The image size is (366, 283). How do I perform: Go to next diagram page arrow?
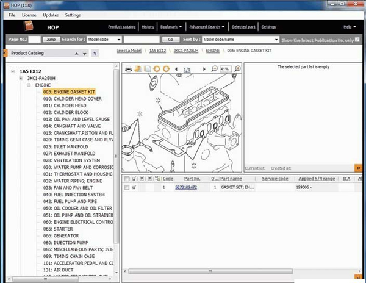[x=204, y=70]
